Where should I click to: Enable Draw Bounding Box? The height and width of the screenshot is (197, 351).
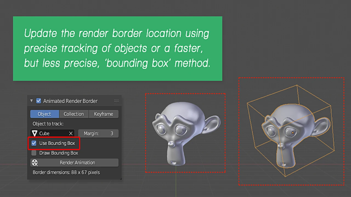[x=34, y=153]
